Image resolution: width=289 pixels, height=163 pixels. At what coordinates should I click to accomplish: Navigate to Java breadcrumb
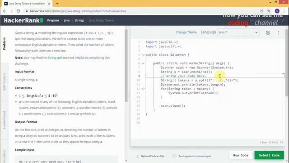[67, 20]
